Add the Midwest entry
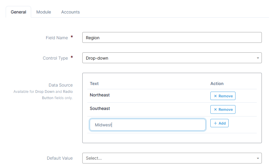Screen dimensions: 275x165 (219, 123)
